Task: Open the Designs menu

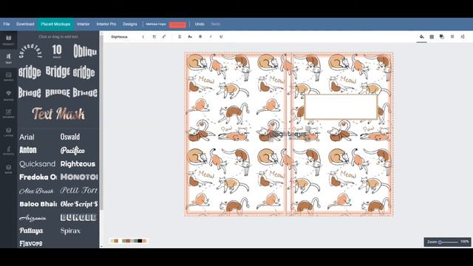Action: click(130, 24)
